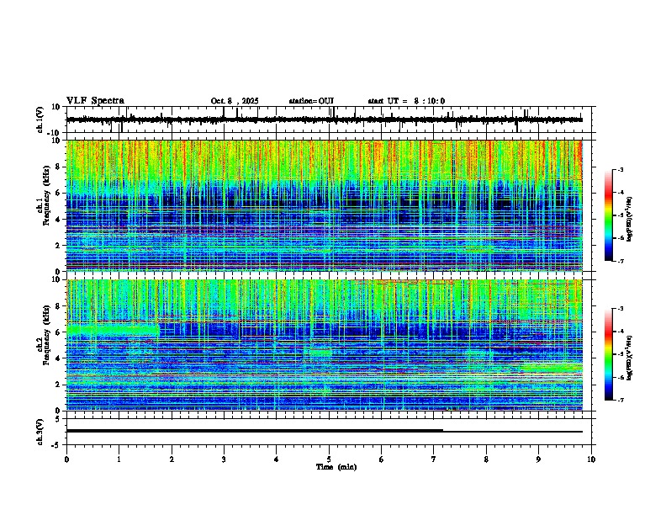The image size is (666, 515).
Task: Click the ch.2 "Frequency (kHz)" axis label
Action: pyautogui.click(x=47, y=335)
